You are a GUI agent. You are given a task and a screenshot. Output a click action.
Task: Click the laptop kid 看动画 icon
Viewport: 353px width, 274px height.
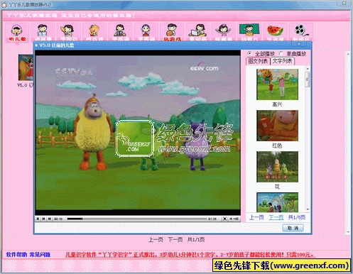tap(198, 33)
